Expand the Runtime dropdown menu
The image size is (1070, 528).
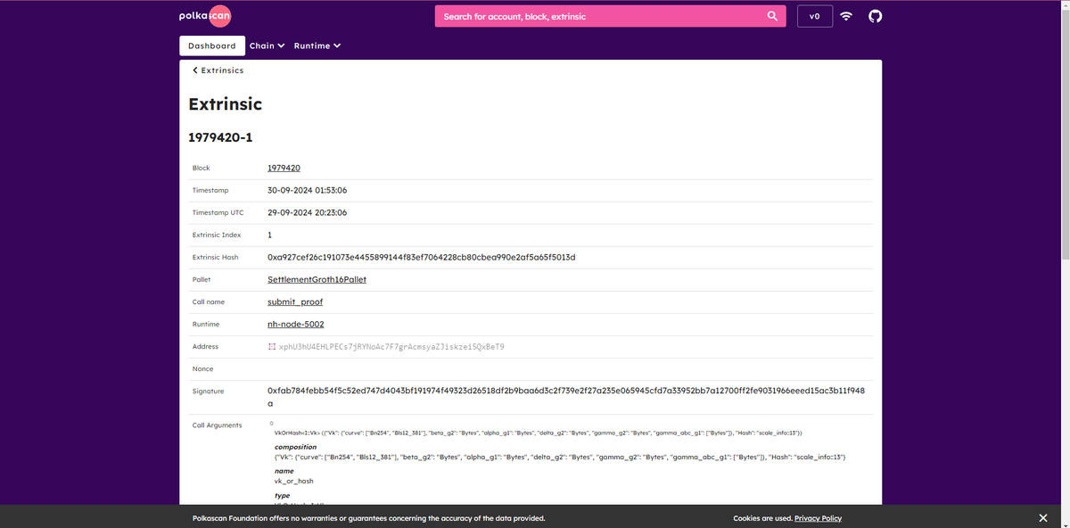317,45
